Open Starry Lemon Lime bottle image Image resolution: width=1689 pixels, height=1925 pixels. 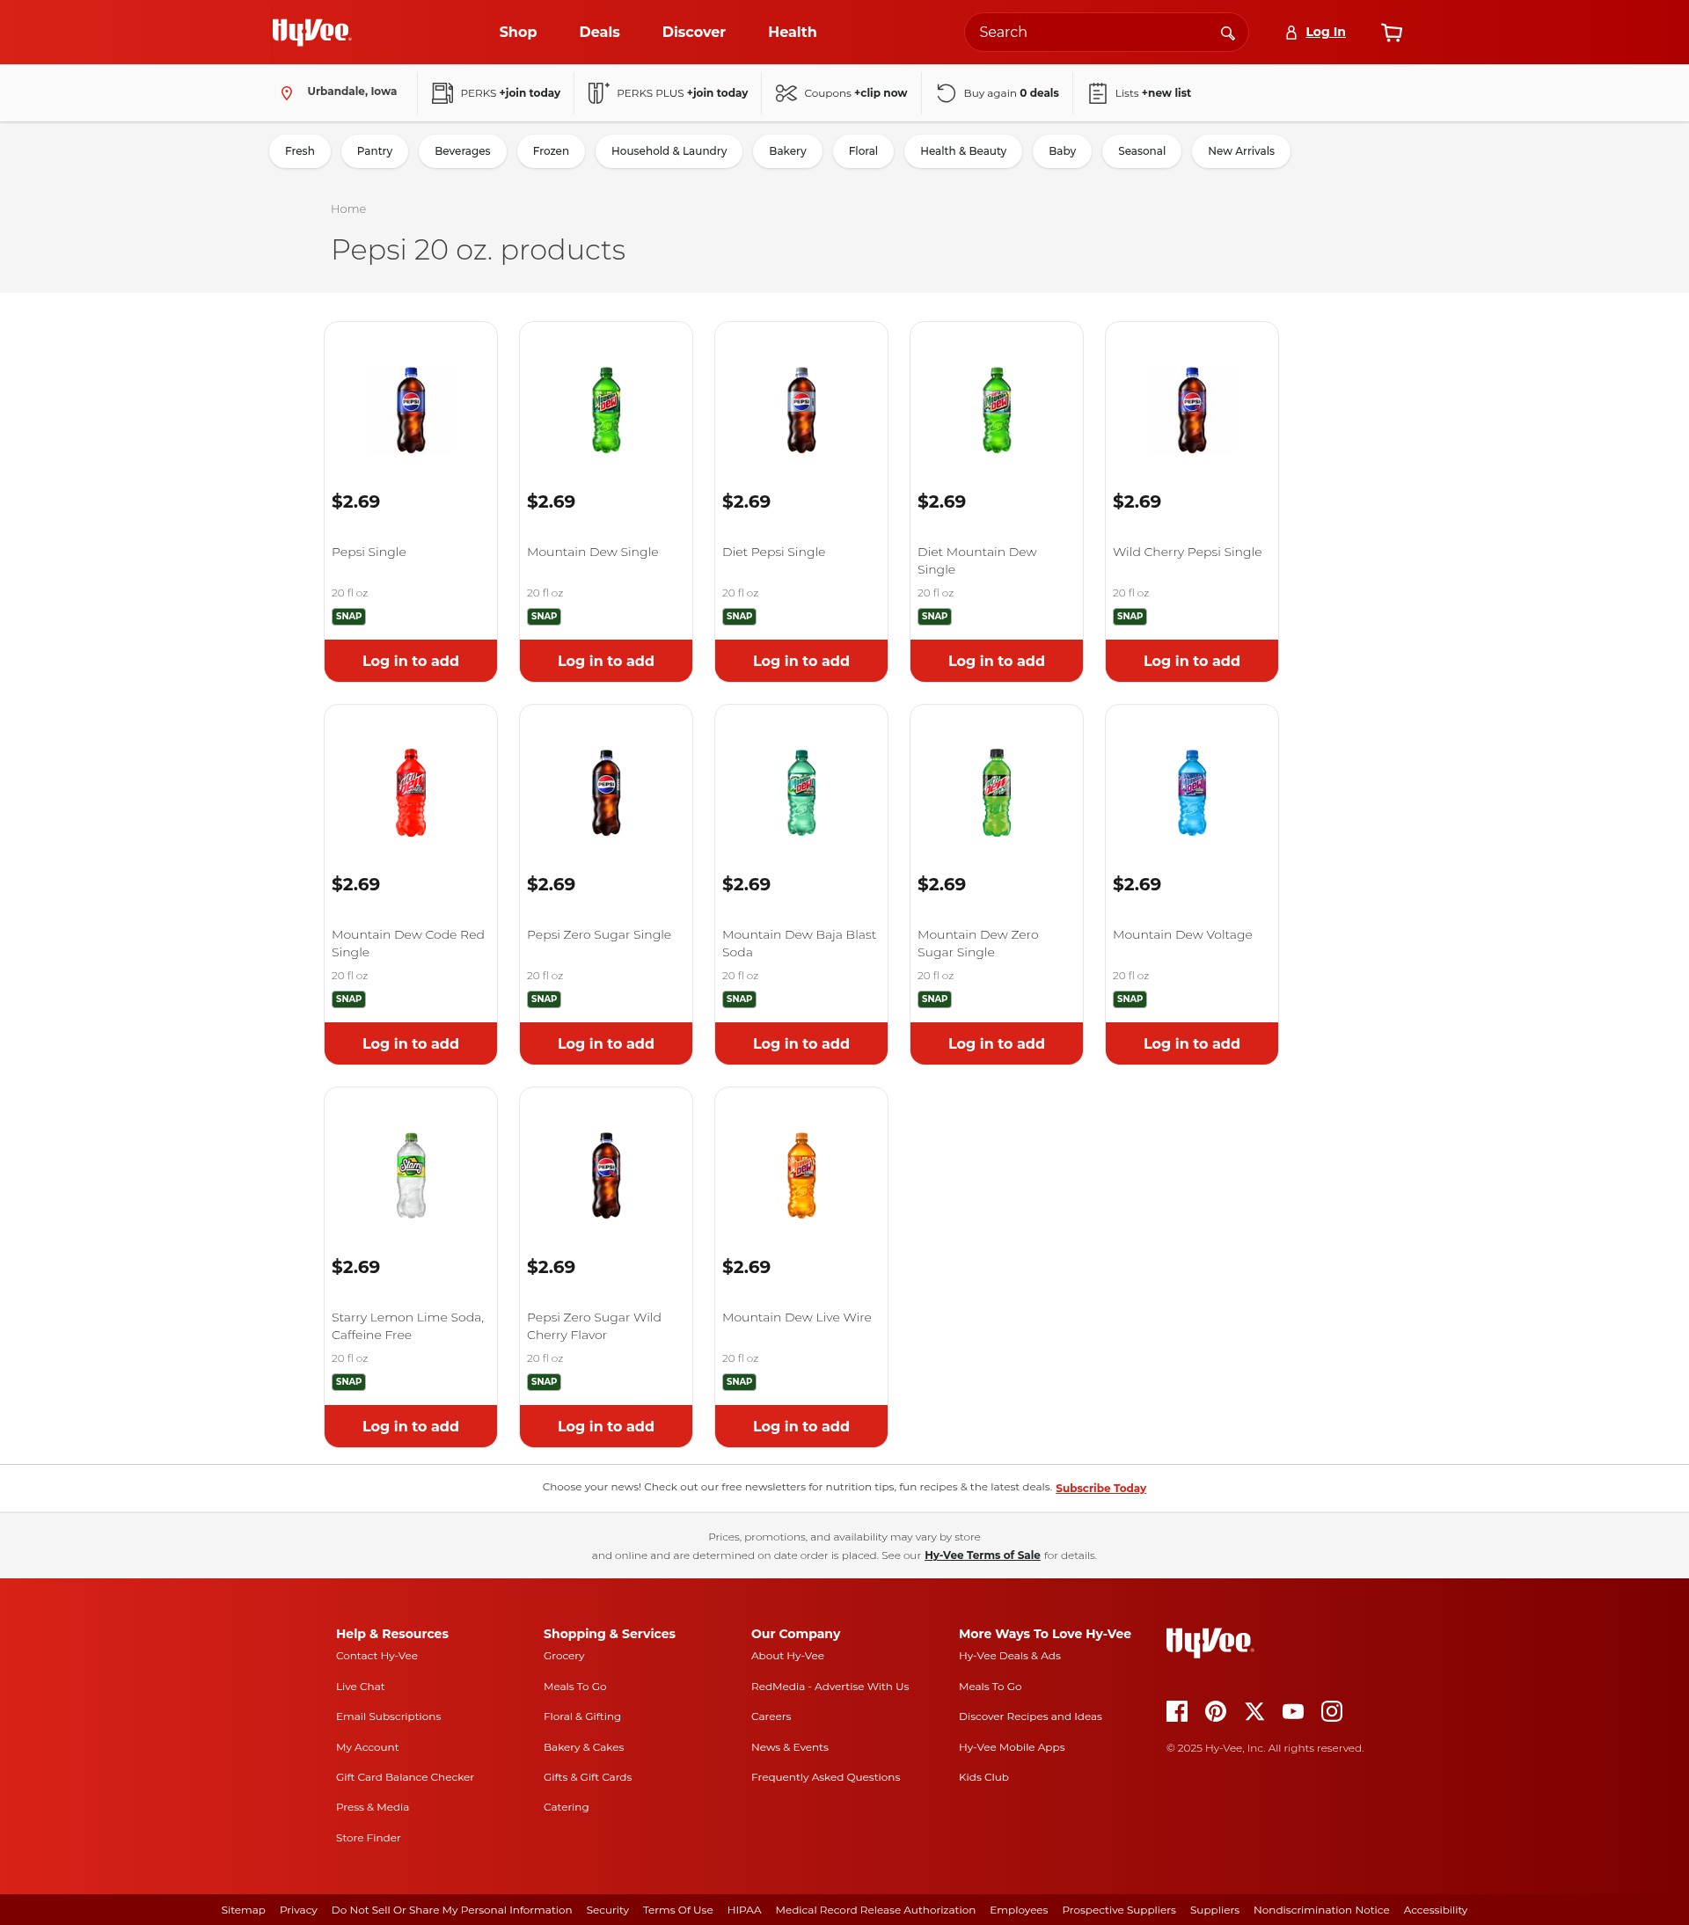tap(411, 1175)
